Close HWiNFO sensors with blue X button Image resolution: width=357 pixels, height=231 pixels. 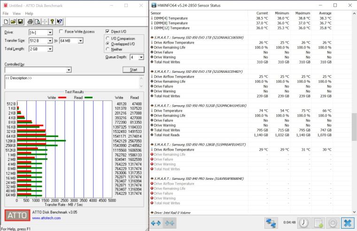[x=348, y=223]
